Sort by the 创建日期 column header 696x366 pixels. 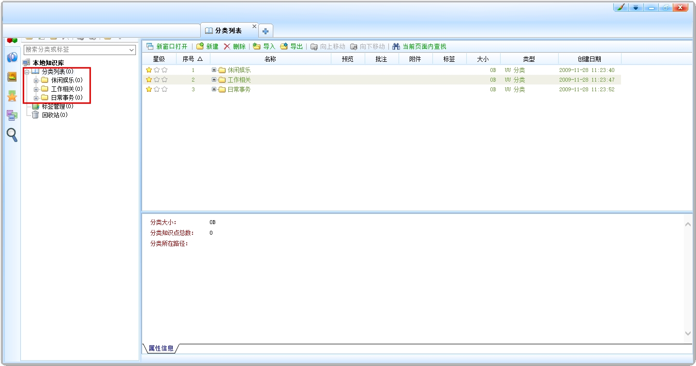(x=590, y=59)
